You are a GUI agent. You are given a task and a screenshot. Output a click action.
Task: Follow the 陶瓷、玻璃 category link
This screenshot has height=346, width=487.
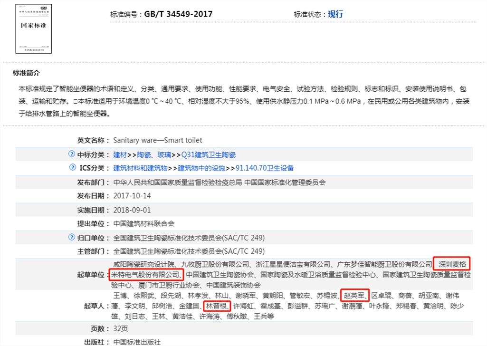point(154,154)
